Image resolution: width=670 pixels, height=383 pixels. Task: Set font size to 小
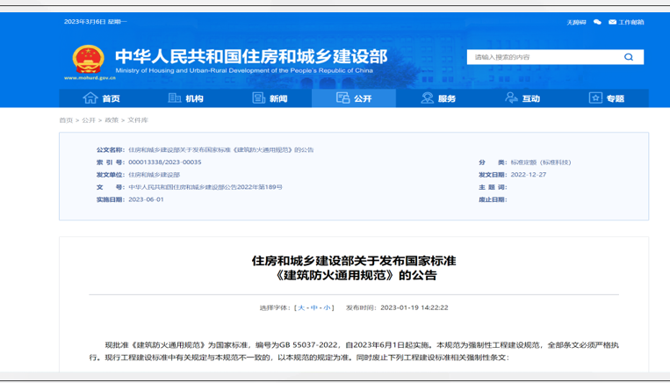click(327, 307)
